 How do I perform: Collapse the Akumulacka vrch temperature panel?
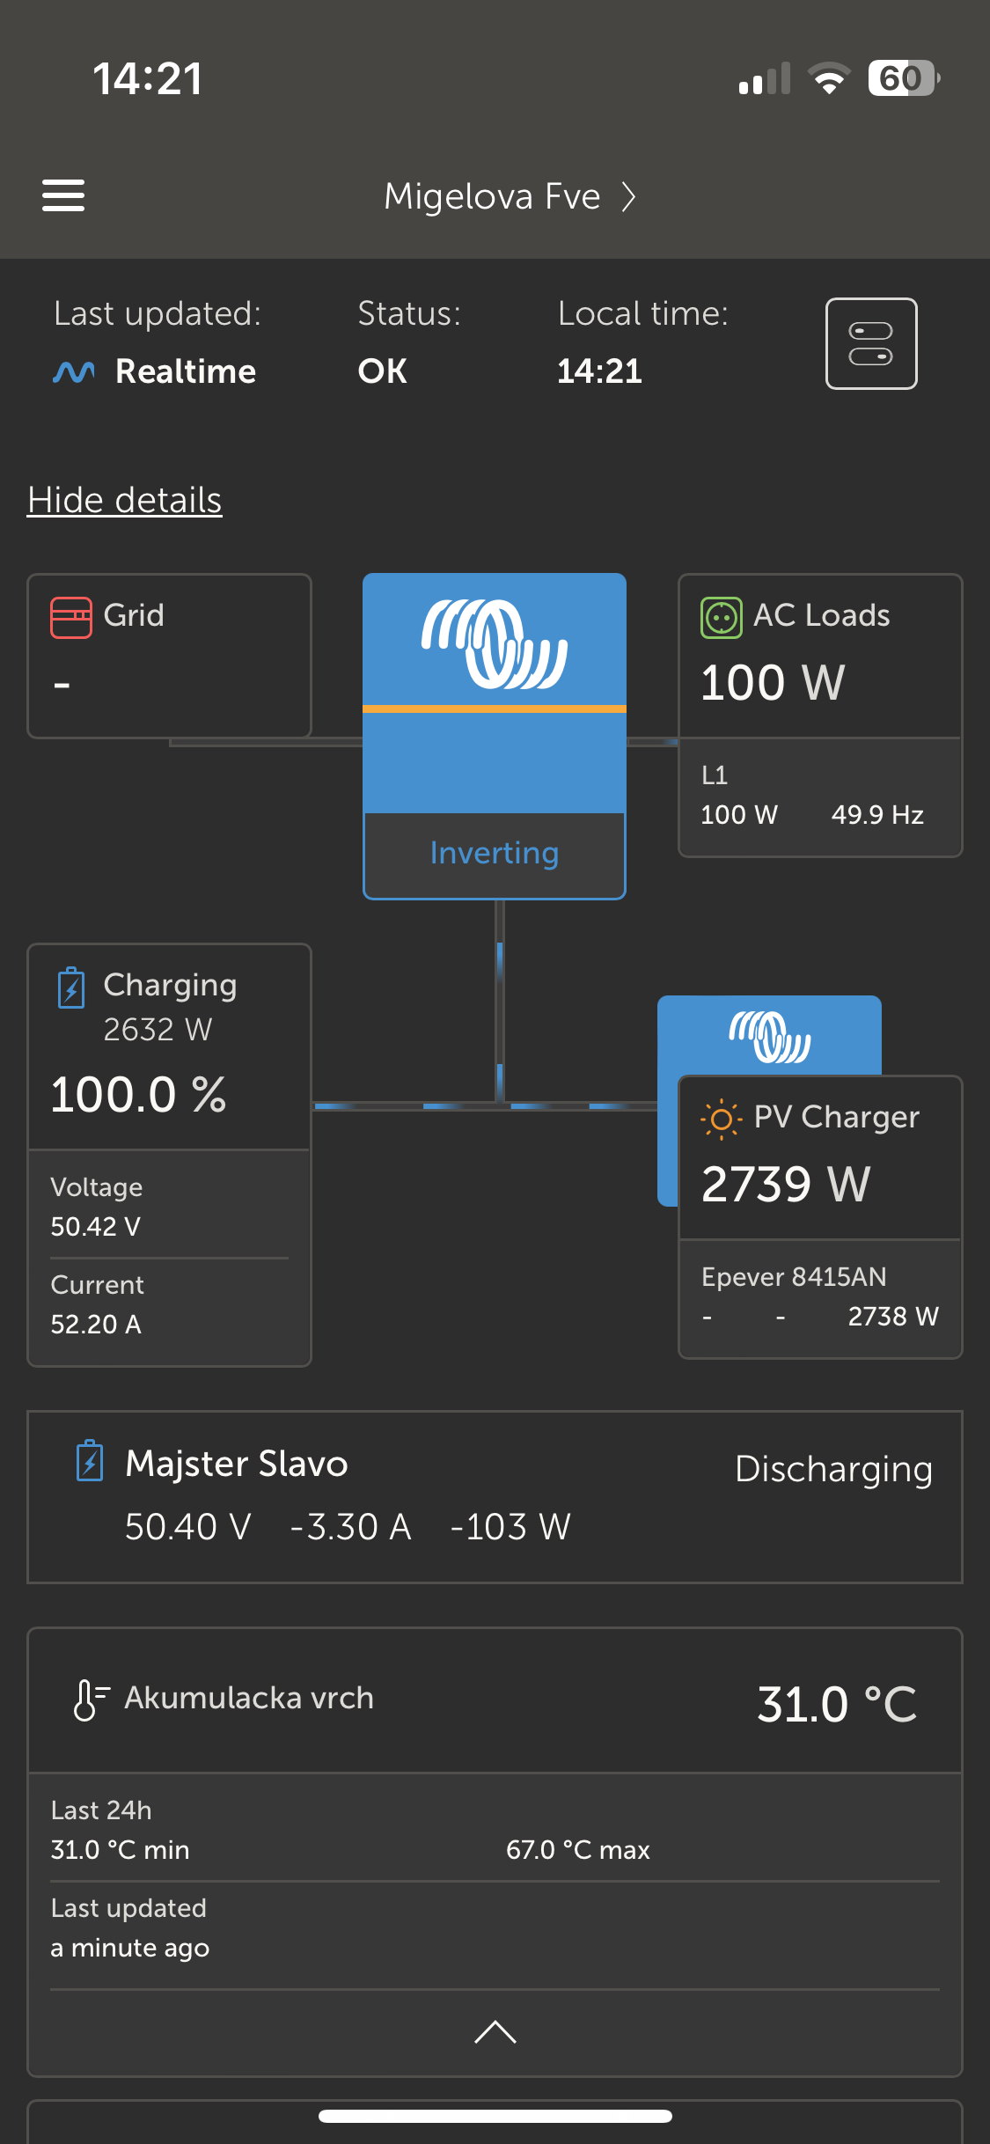495,2031
